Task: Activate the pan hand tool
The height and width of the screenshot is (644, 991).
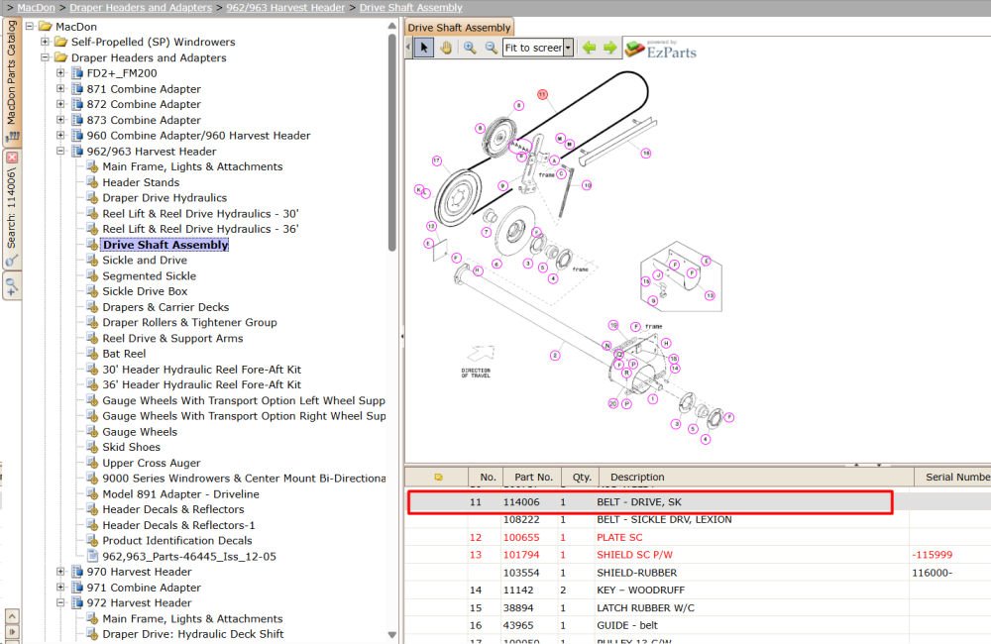Action: tap(446, 48)
